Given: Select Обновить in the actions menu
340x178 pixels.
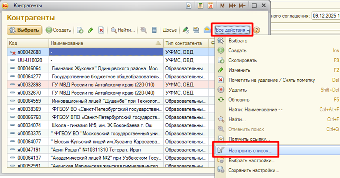Looking at the screenshot, I should tap(239, 100).
